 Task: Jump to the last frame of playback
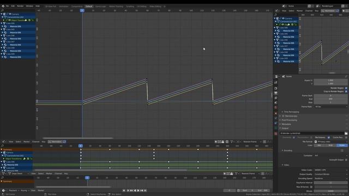[x=146, y=191]
